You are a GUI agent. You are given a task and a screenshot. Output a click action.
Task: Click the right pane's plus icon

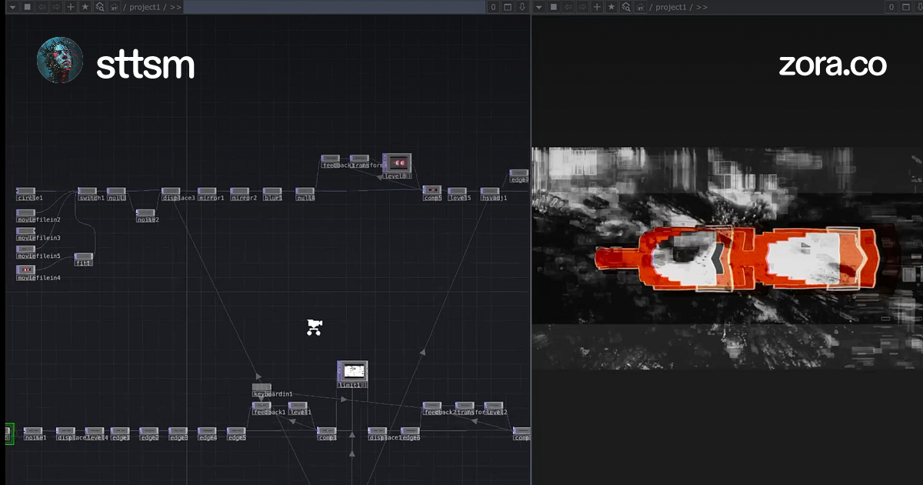(x=597, y=7)
